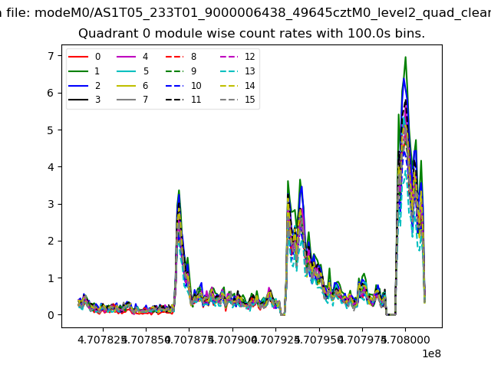Click legend entry for module 7
This screenshot has height=368, width=491.
tap(133, 100)
